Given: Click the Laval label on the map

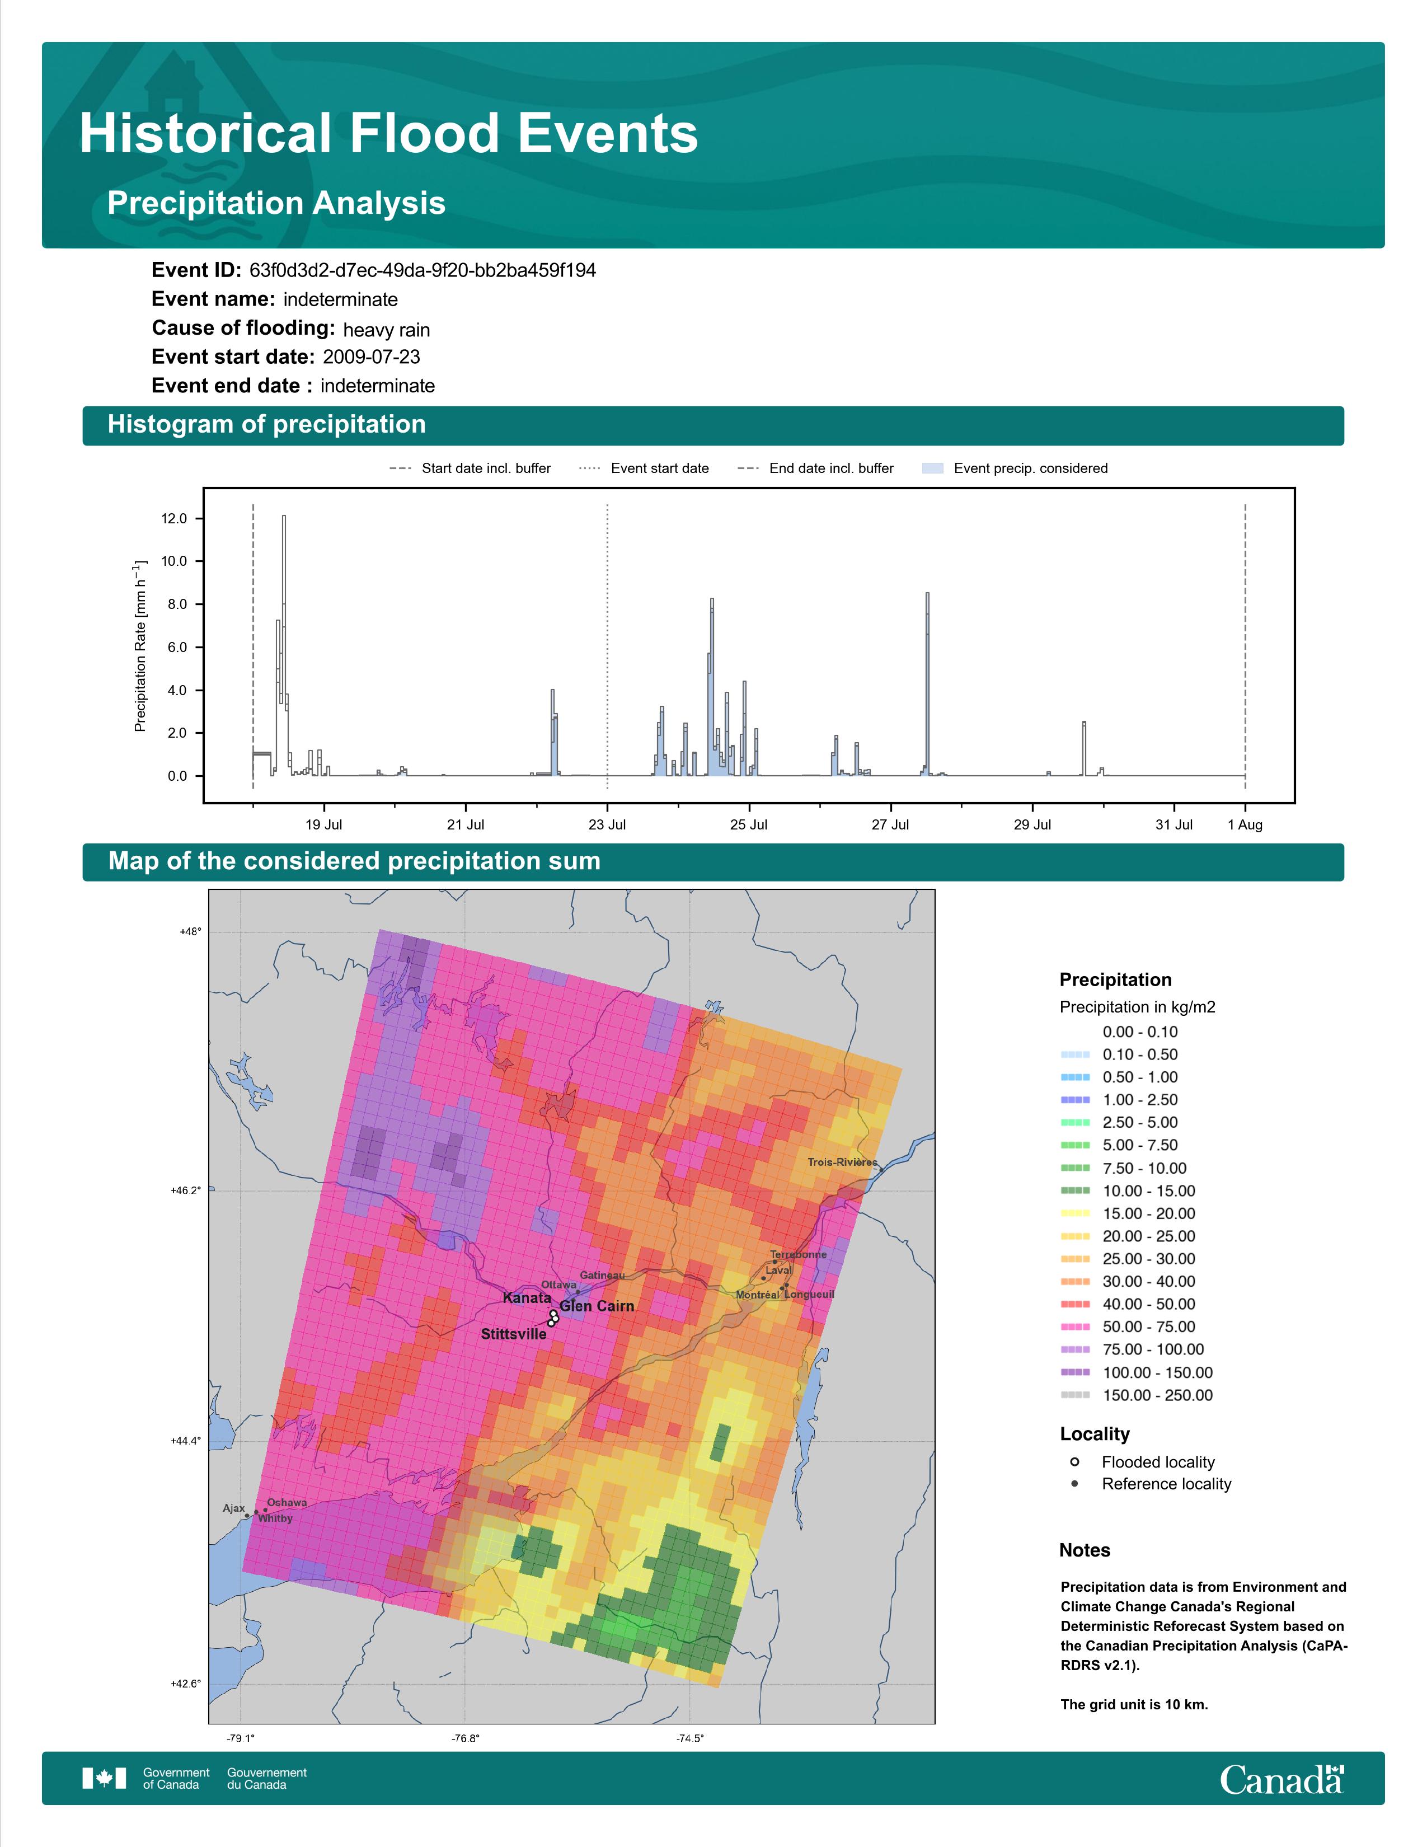Looking at the screenshot, I should (778, 1271).
